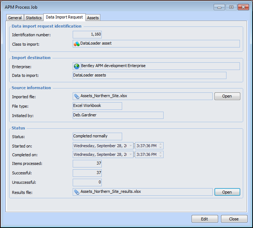Open the Statistics tab
This screenshot has height=228, width=253.
pyautogui.click(x=34, y=18)
